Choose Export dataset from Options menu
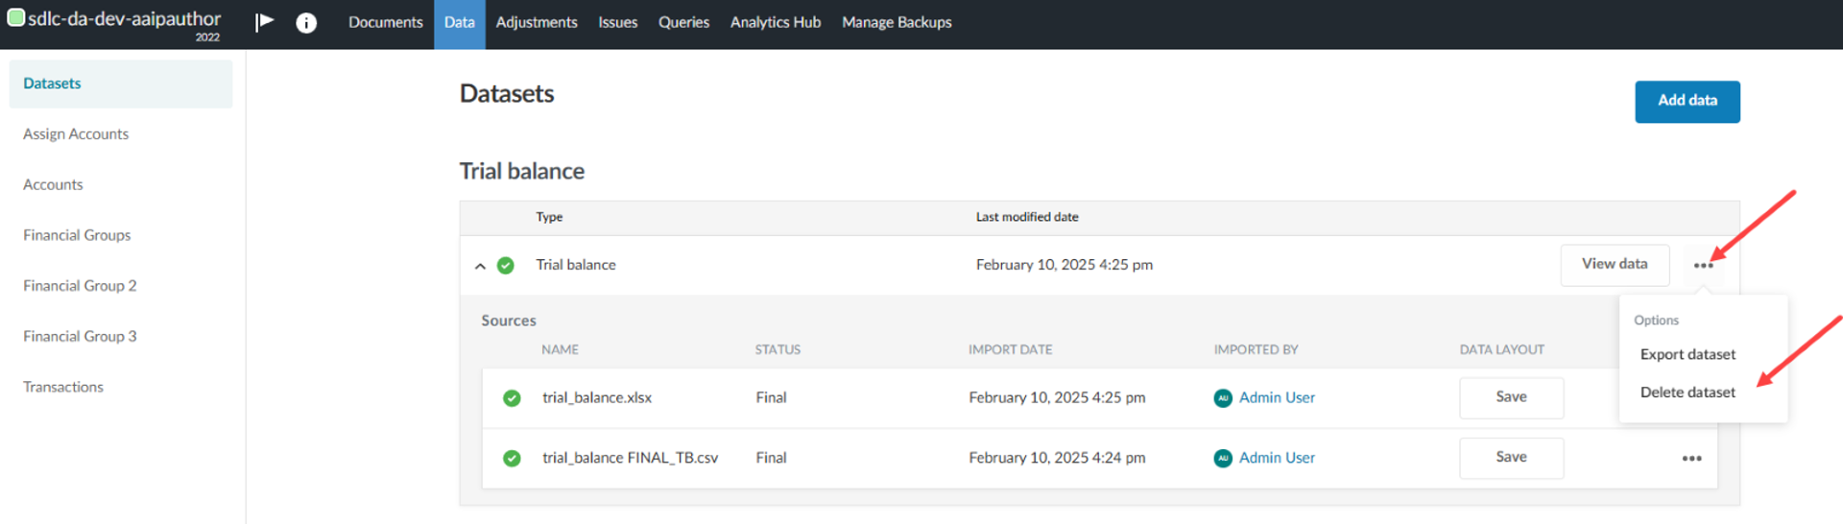The width and height of the screenshot is (1843, 524). (x=1687, y=354)
